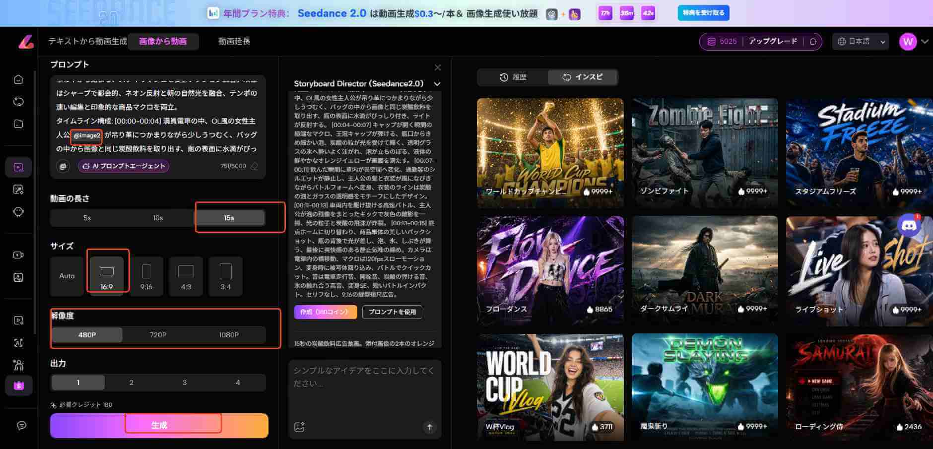Click the people silhouette sidebar icon
Image resolution: width=933 pixels, height=449 pixels.
click(18, 366)
